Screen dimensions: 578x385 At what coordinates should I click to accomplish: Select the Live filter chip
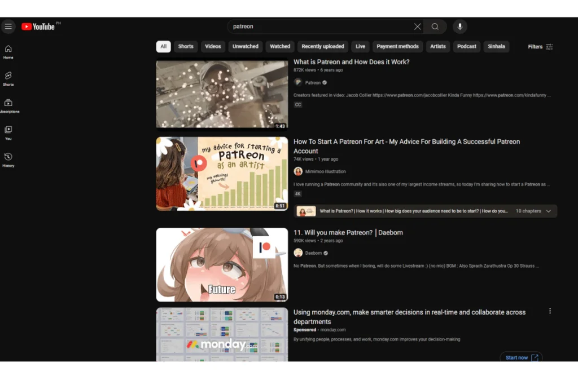pos(360,46)
